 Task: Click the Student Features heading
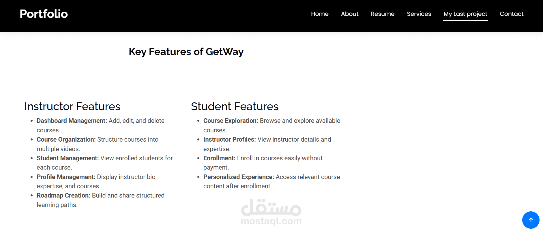coord(235,106)
